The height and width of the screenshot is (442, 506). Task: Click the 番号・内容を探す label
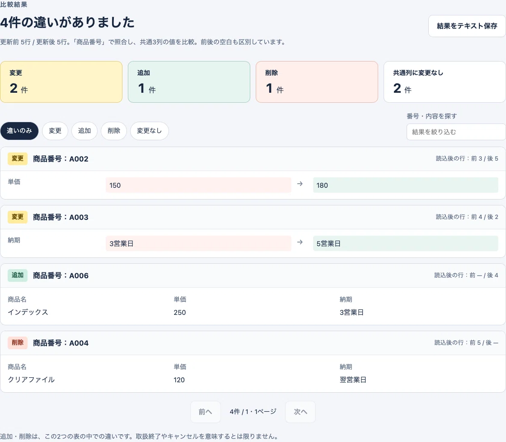(432, 116)
